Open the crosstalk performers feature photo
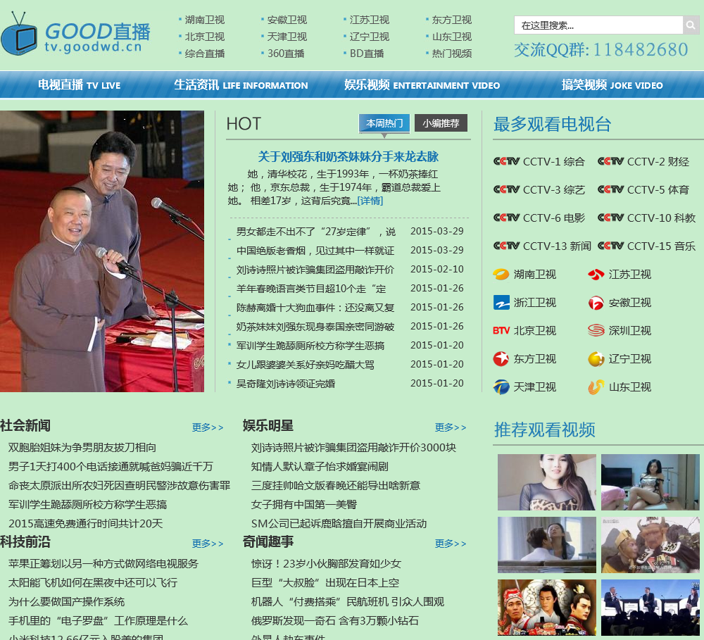The height and width of the screenshot is (640, 704). (102, 251)
